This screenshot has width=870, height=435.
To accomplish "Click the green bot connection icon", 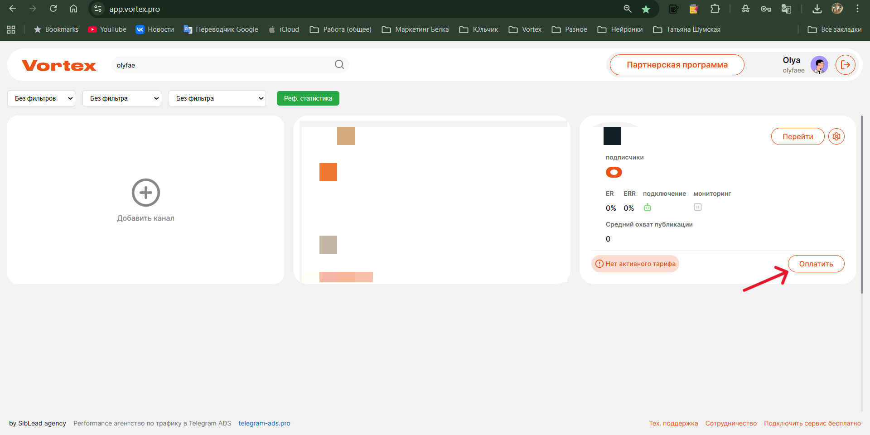I will [x=648, y=208].
